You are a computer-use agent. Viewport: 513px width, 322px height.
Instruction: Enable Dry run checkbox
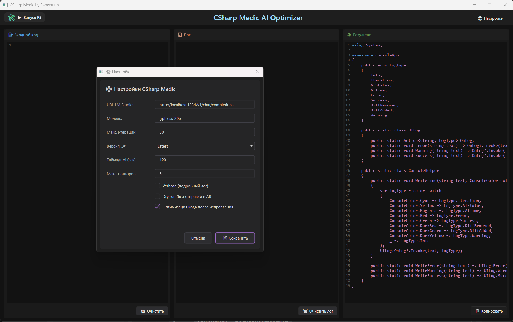(x=157, y=197)
